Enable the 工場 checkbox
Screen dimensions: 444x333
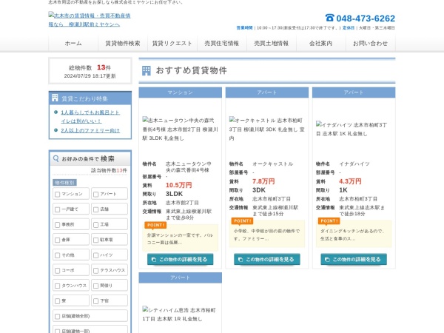pyautogui.click(x=96, y=225)
